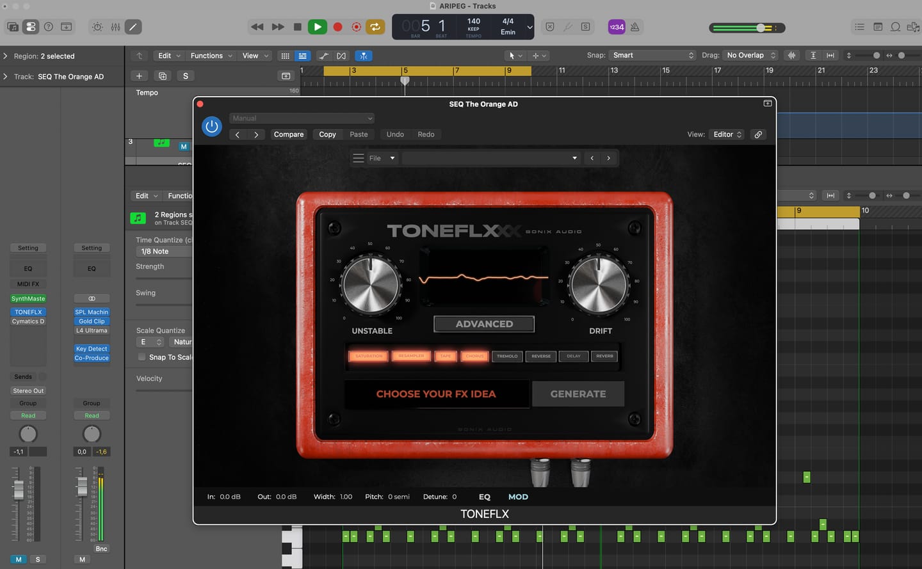
Task: Click the Duplicate Track icon
Action: [163, 76]
